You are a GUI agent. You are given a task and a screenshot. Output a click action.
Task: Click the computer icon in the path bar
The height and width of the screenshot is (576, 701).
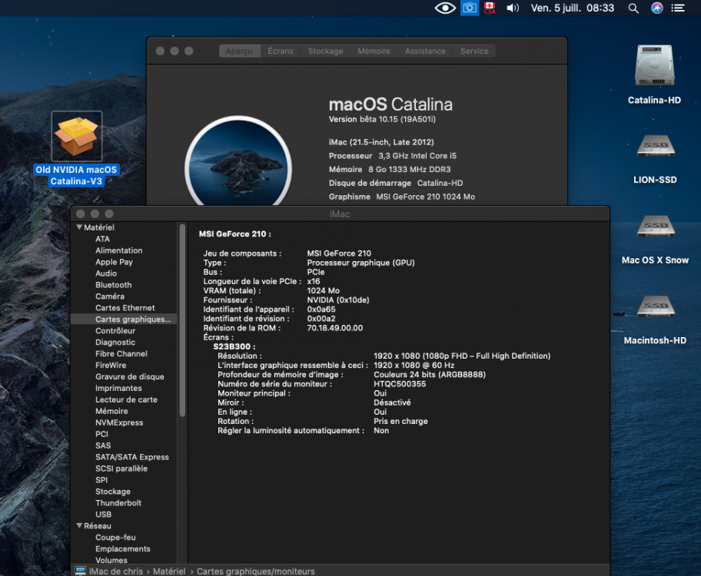click(x=81, y=571)
